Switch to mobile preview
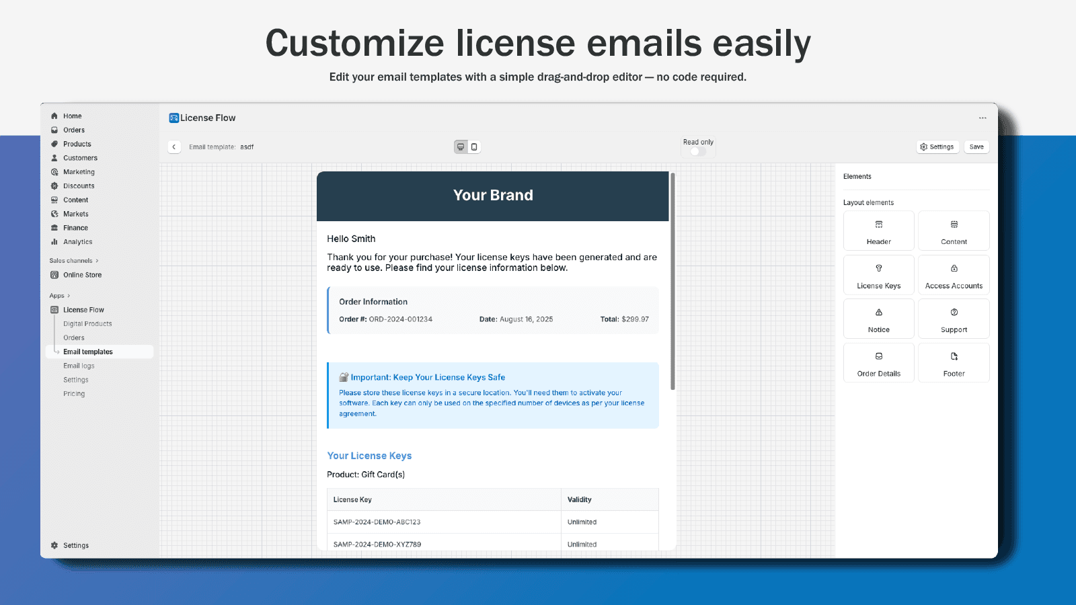The height and width of the screenshot is (605, 1076). click(x=475, y=146)
